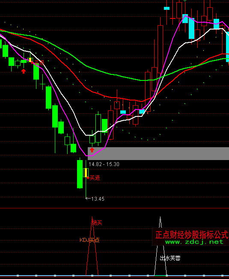Click the 正点财经炒股指标公式 watermark text
The width and height of the screenshot is (229, 279).
191,234
